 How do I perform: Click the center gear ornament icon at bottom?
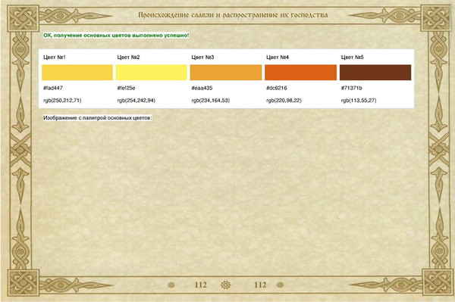click(225, 285)
